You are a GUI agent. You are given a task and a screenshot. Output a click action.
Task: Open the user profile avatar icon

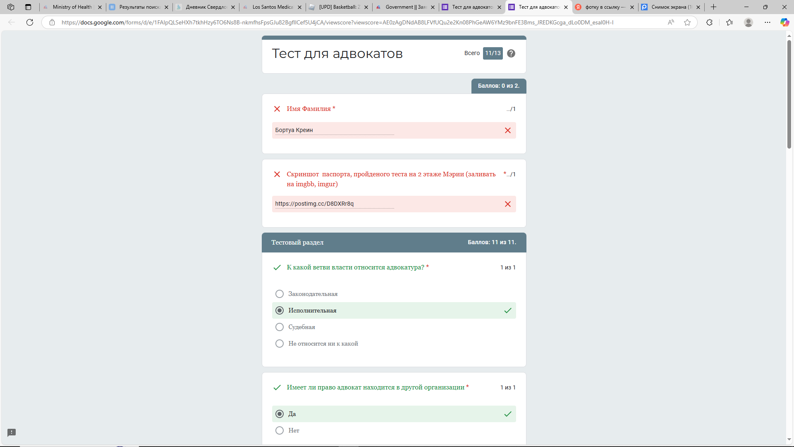coord(748,22)
